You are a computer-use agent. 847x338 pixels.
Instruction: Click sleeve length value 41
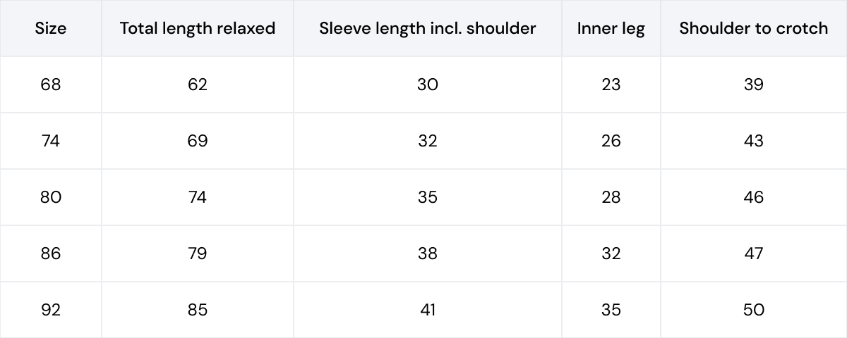click(428, 310)
